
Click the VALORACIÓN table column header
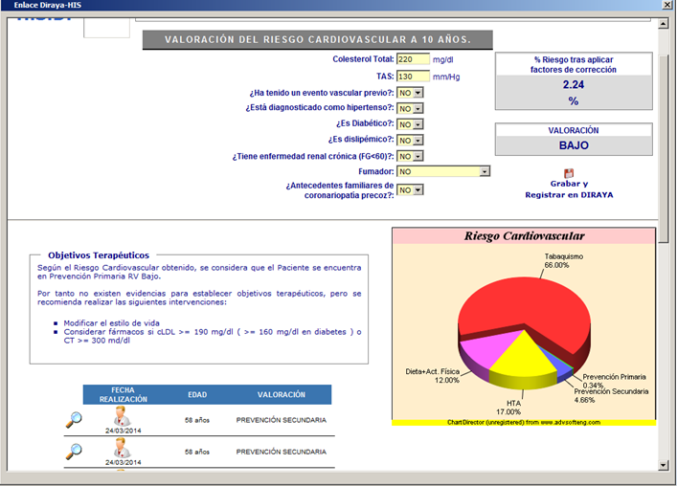(x=282, y=394)
